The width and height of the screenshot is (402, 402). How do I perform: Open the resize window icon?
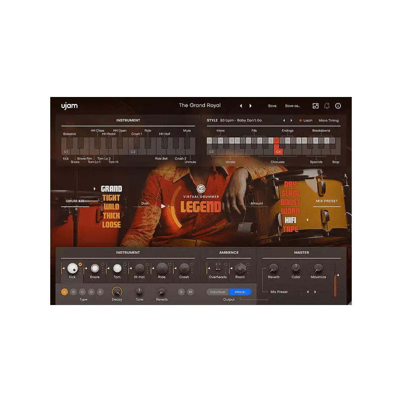(x=316, y=106)
